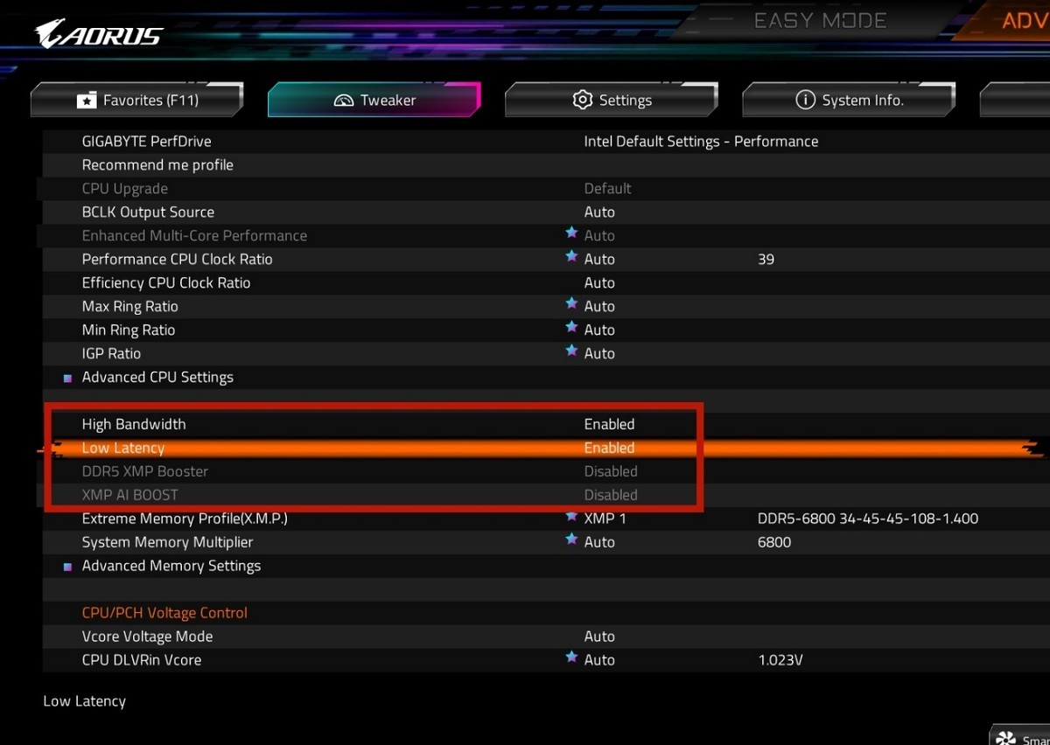1050x745 pixels.
Task: Click the Low Latency help text at bottom
Action: click(84, 701)
